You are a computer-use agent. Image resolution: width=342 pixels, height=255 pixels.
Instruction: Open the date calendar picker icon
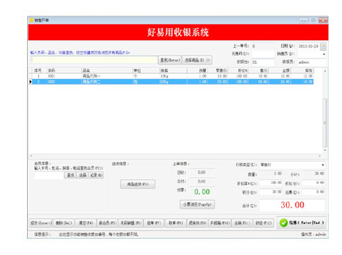pos(324,46)
